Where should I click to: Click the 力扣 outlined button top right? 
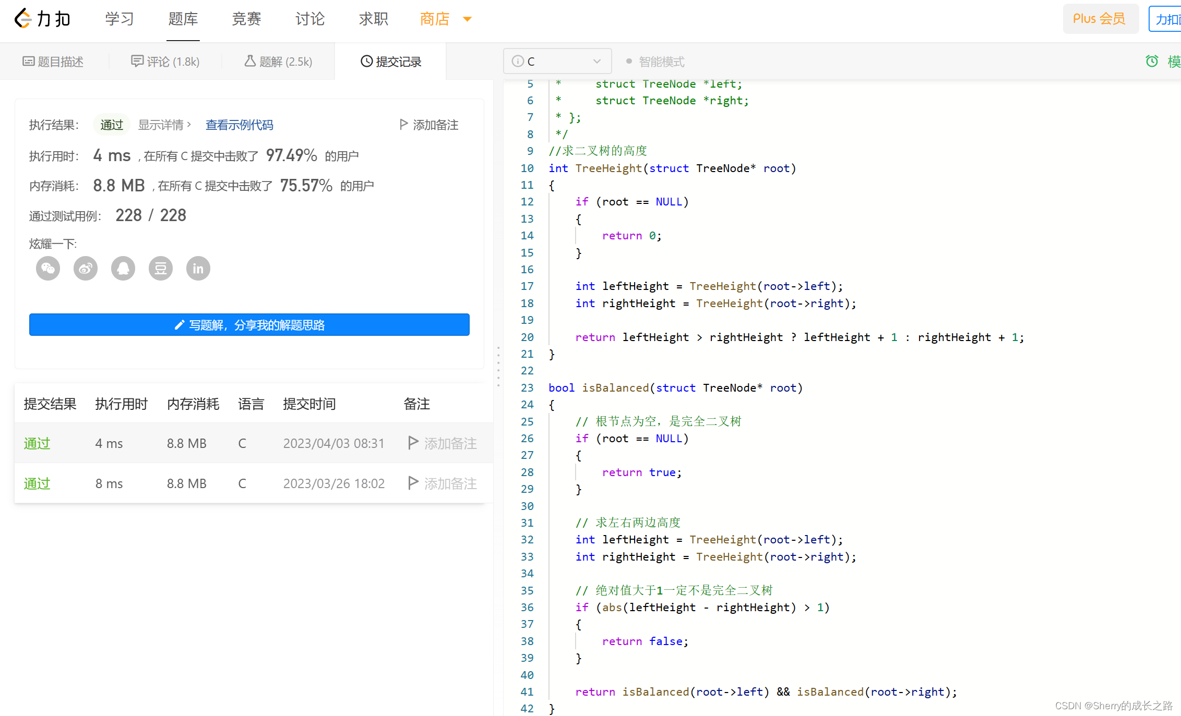tap(1165, 19)
